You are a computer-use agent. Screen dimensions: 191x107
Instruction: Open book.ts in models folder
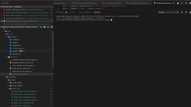(15, 43)
